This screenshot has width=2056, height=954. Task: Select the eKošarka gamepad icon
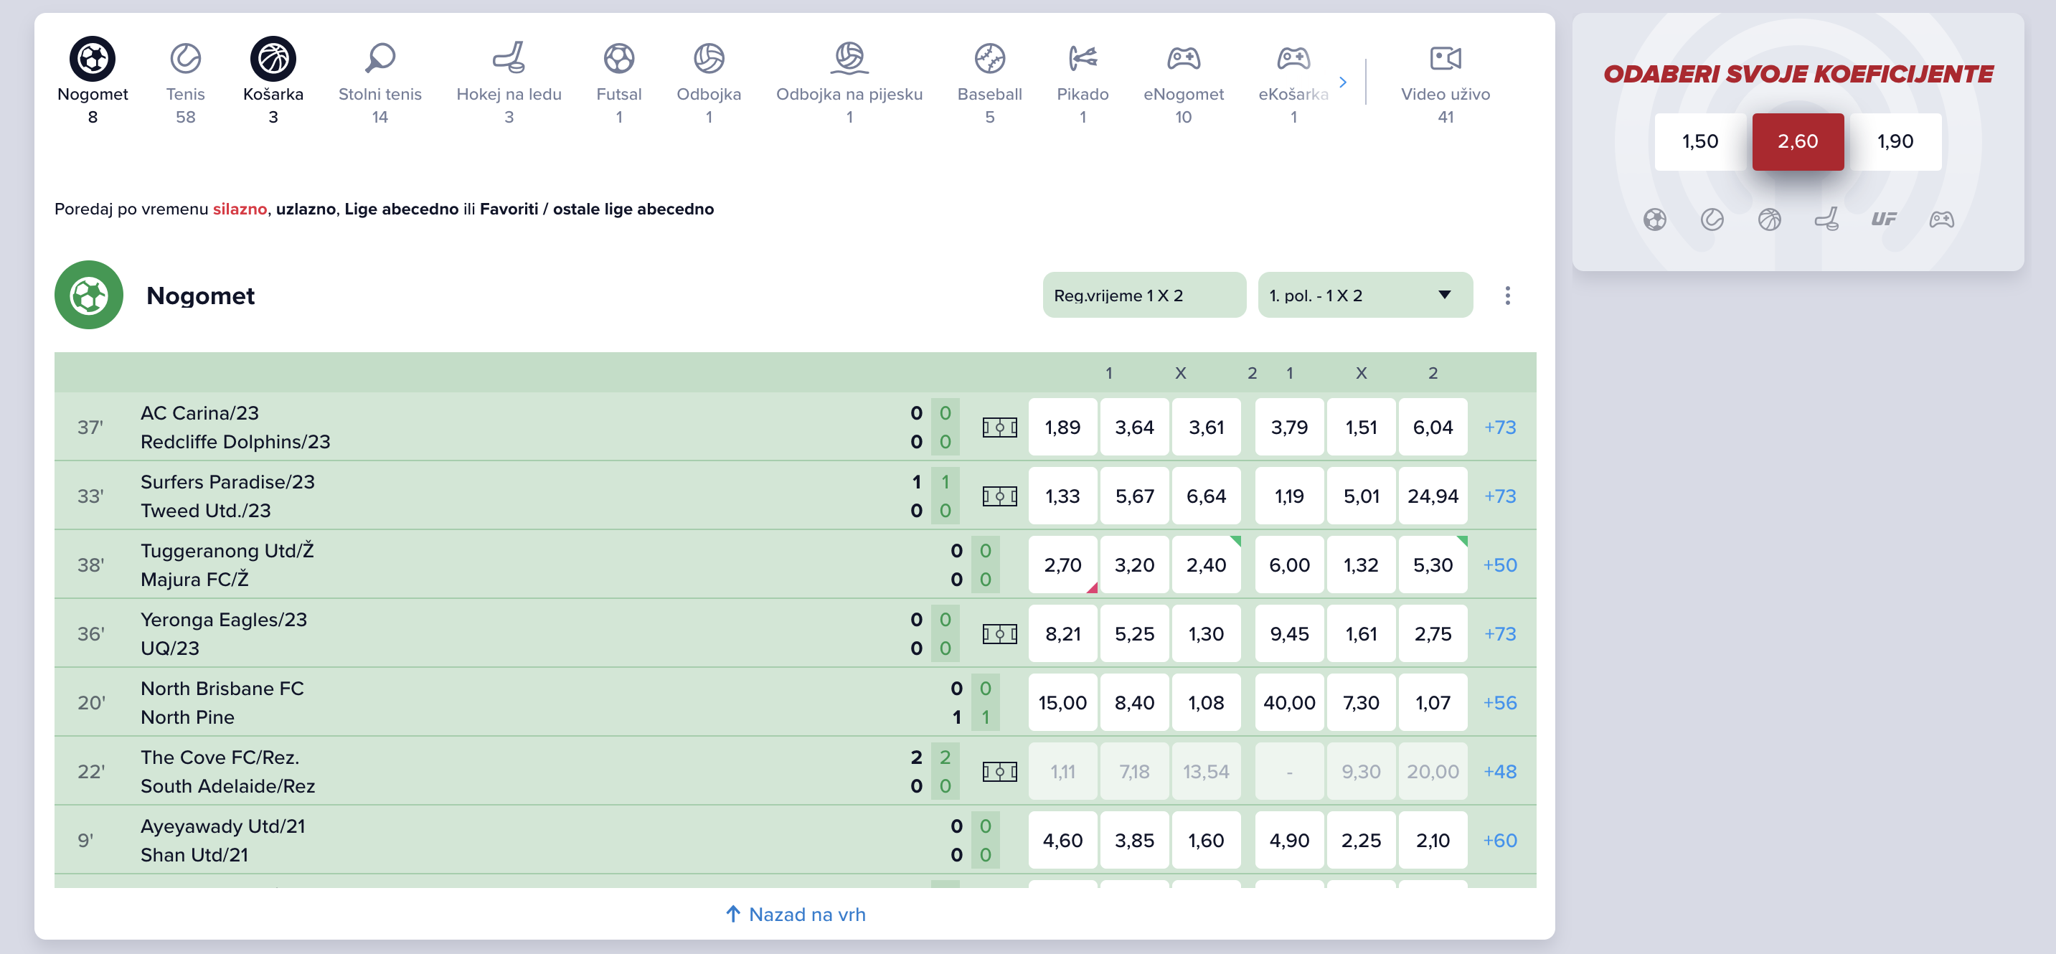click(x=1293, y=58)
